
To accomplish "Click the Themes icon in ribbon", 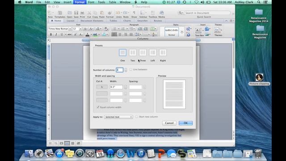I will coord(217,30).
